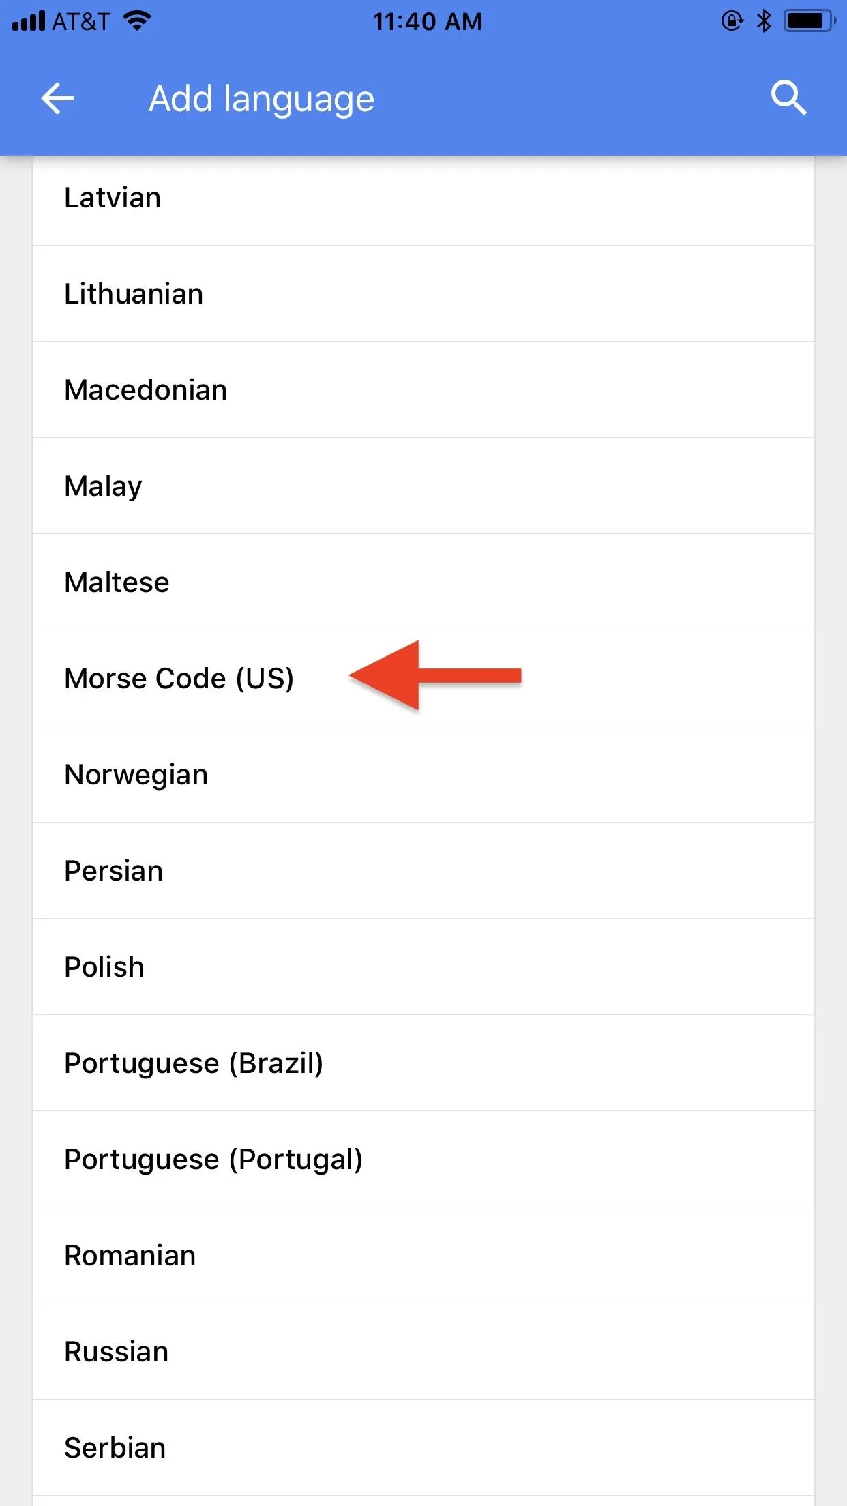847x1506 pixels.
Task: Pick Maltese from the list
Action: click(x=423, y=582)
